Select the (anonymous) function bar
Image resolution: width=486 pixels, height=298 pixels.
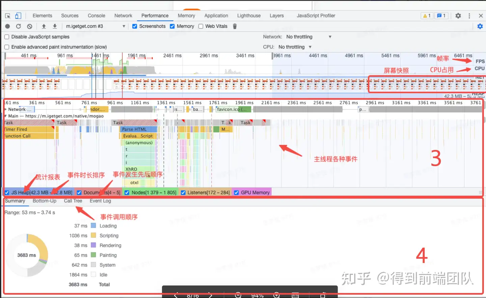coord(139,143)
